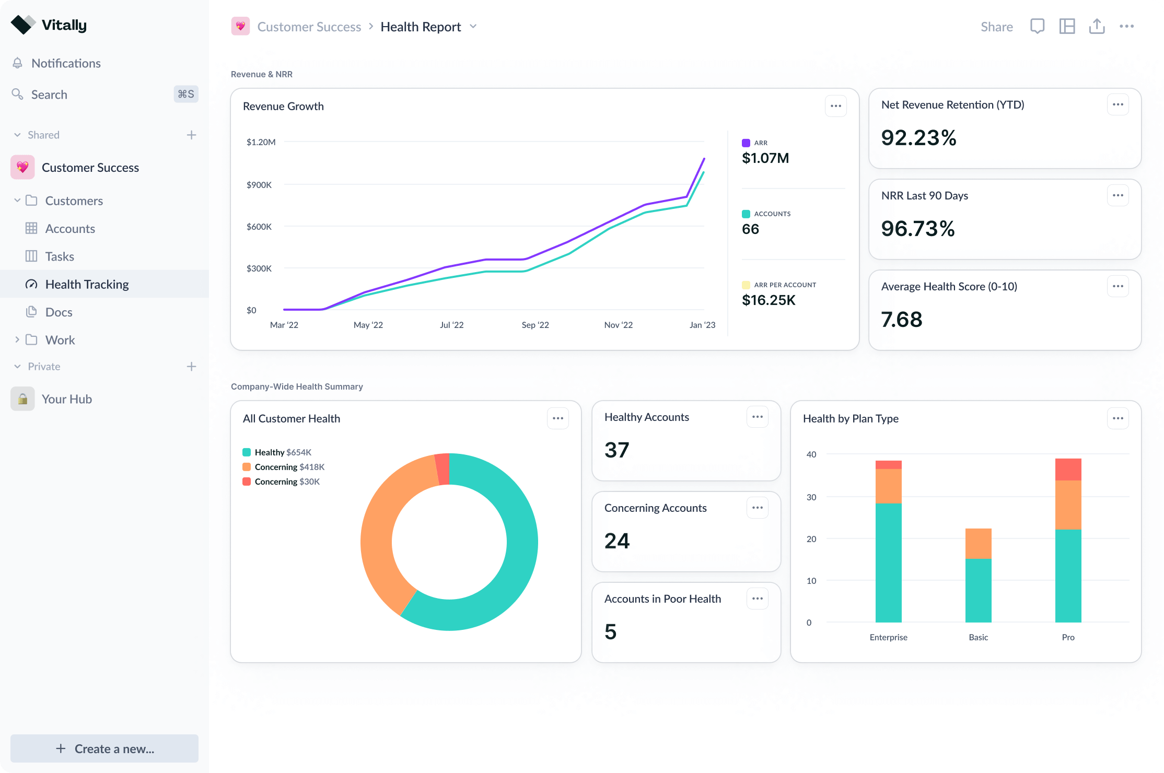The image size is (1164, 773).
Task: Click the comment icon in toolbar
Action: 1037,26
